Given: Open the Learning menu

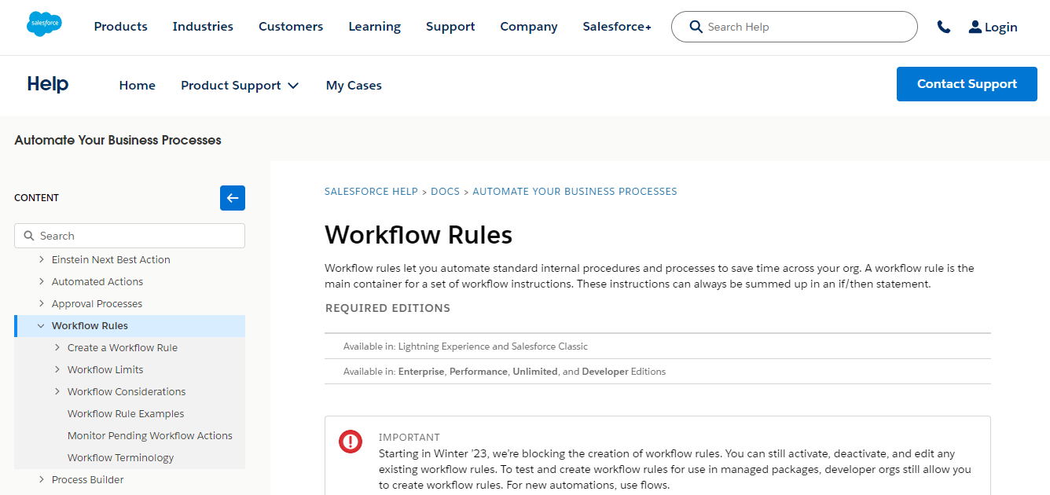Looking at the screenshot, I should click(x=375, y=27).
